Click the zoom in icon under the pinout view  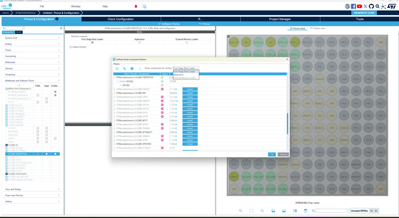coord(240,211)
